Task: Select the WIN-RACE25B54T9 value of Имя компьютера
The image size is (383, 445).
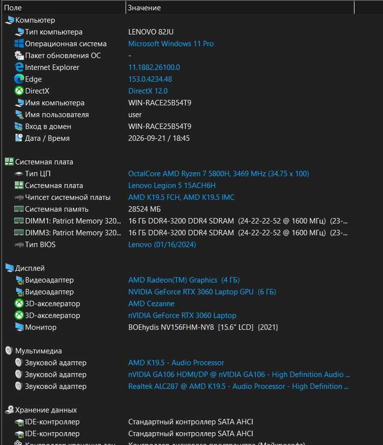Action: [x=160, y=103]
